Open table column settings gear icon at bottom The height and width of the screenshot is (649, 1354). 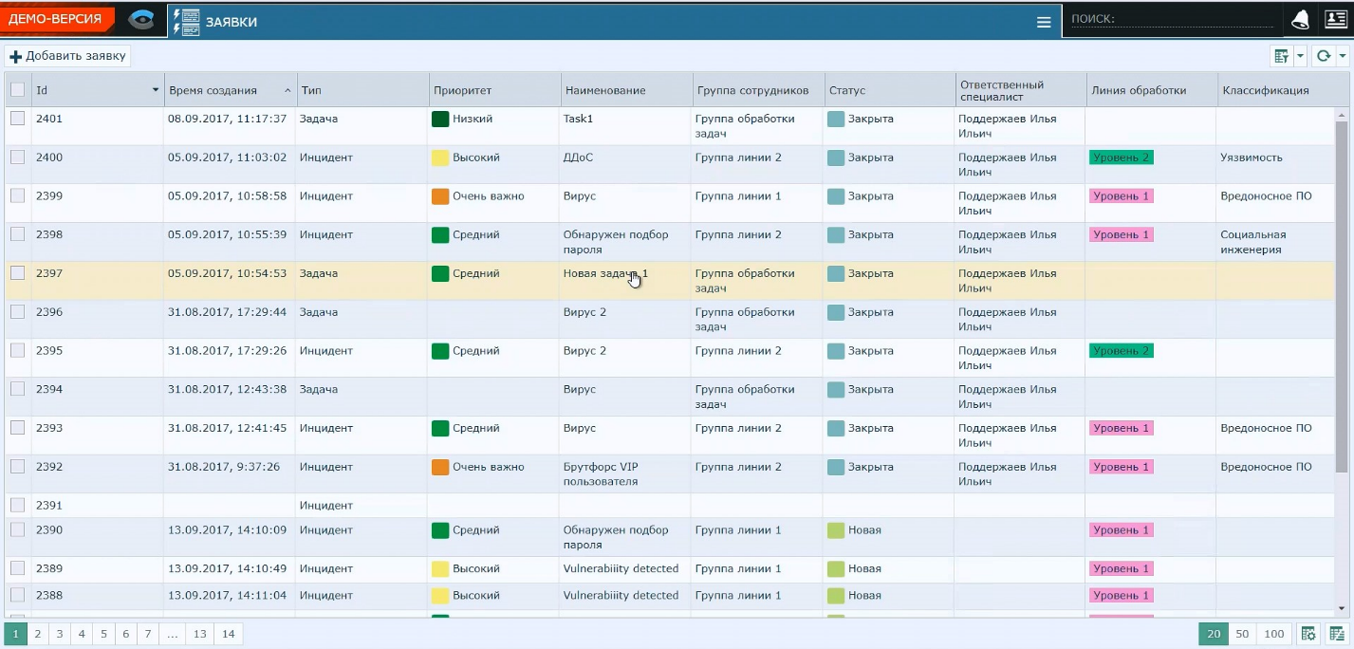click(x=1308, y=634)
